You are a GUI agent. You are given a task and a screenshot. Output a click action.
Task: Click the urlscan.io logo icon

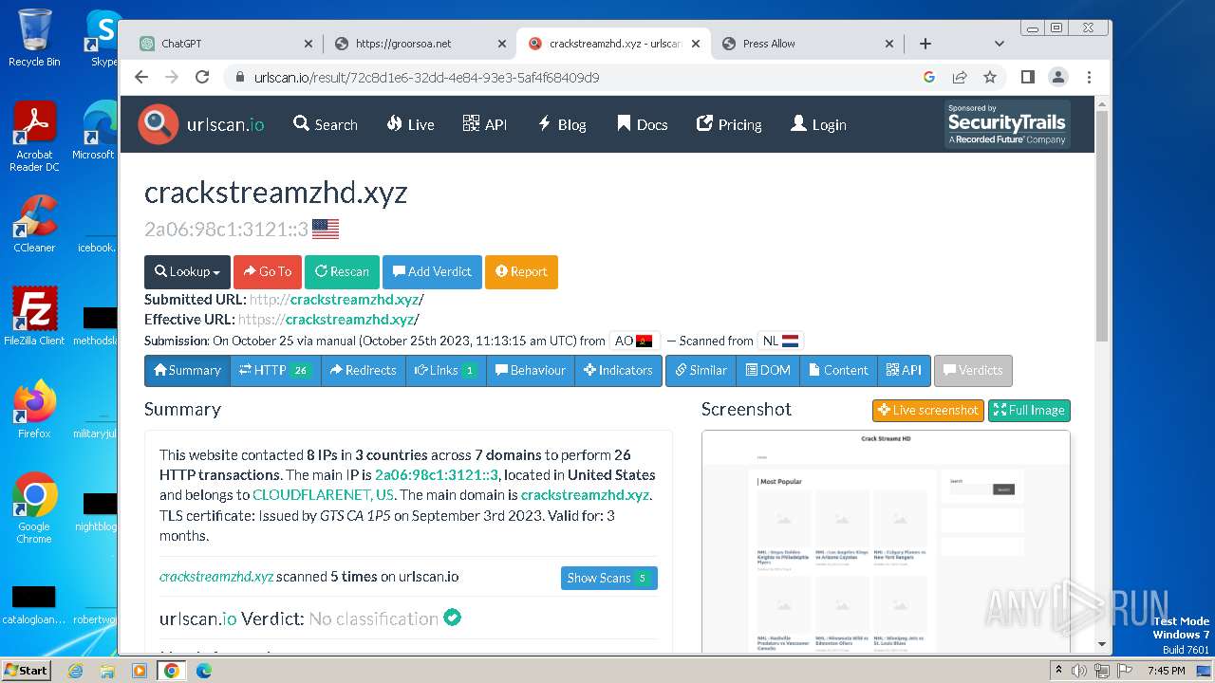coord(158,124)
